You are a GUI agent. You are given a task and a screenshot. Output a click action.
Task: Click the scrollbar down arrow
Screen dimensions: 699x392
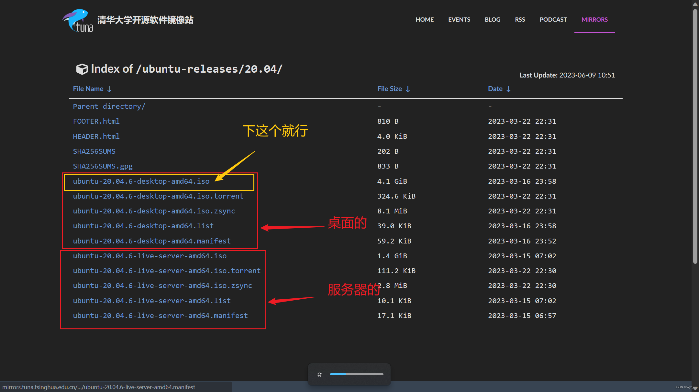click(695, 388)
